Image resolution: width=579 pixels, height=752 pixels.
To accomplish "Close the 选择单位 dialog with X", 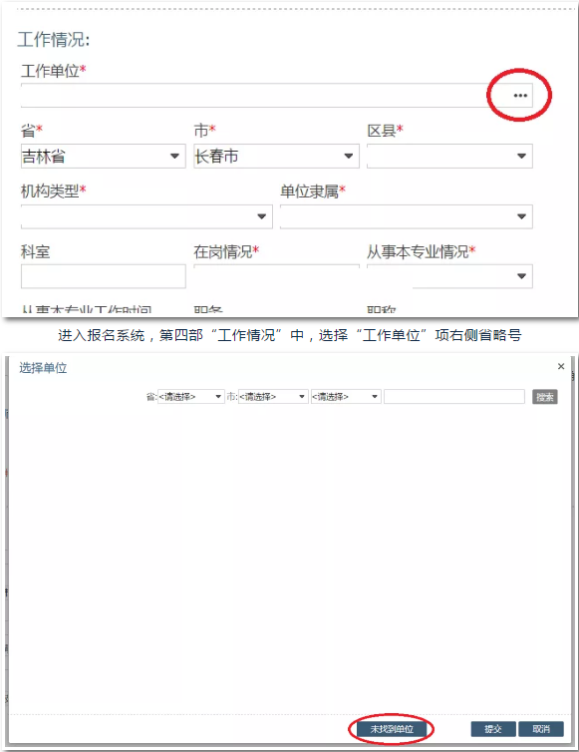I will (561, 366).
